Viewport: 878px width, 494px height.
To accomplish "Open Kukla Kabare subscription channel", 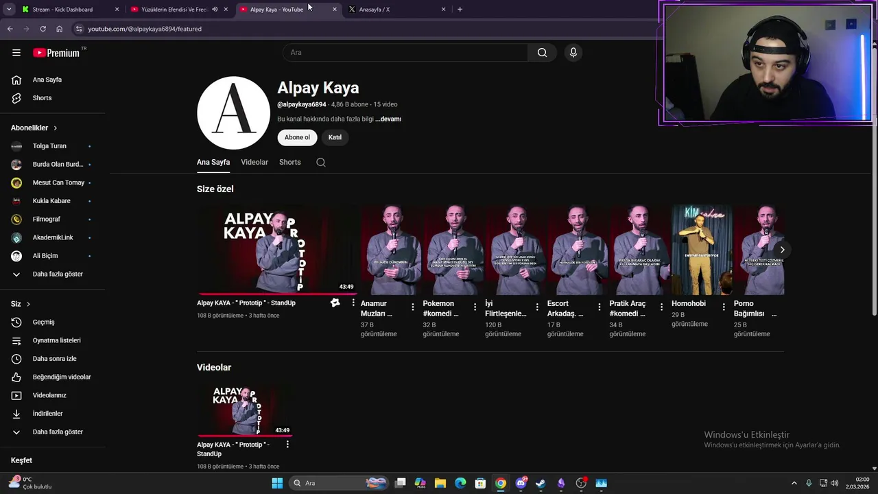I will coord(52,201).
